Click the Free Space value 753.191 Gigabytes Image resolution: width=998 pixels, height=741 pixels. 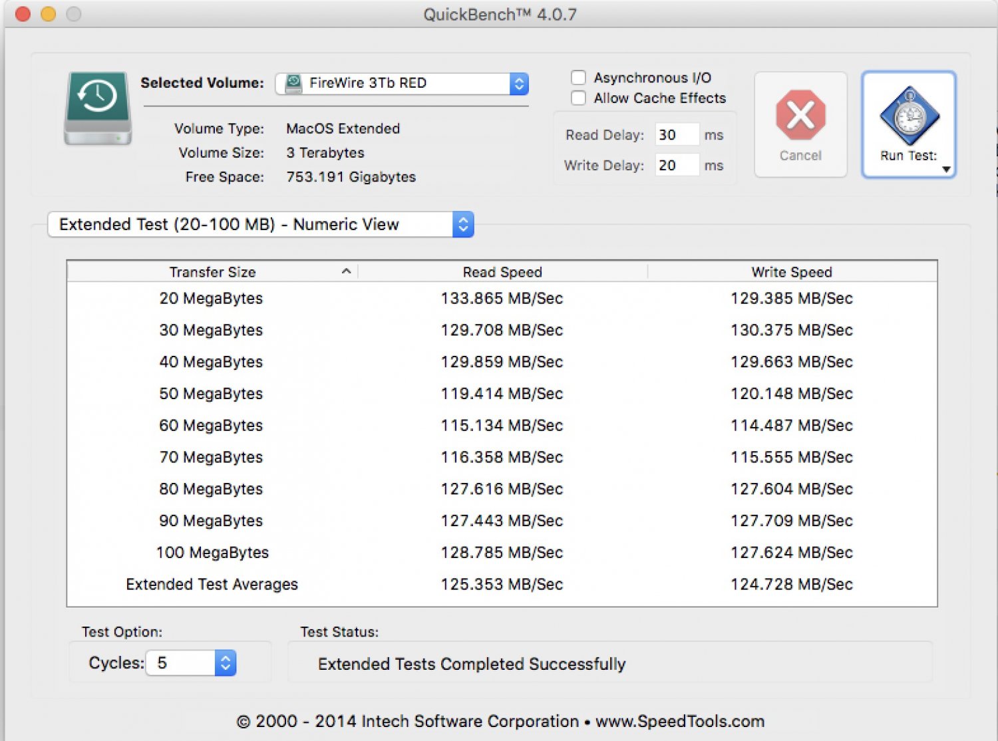[351, 177]
